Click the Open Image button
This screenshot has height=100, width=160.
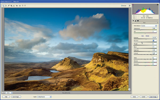coord(153,97)
